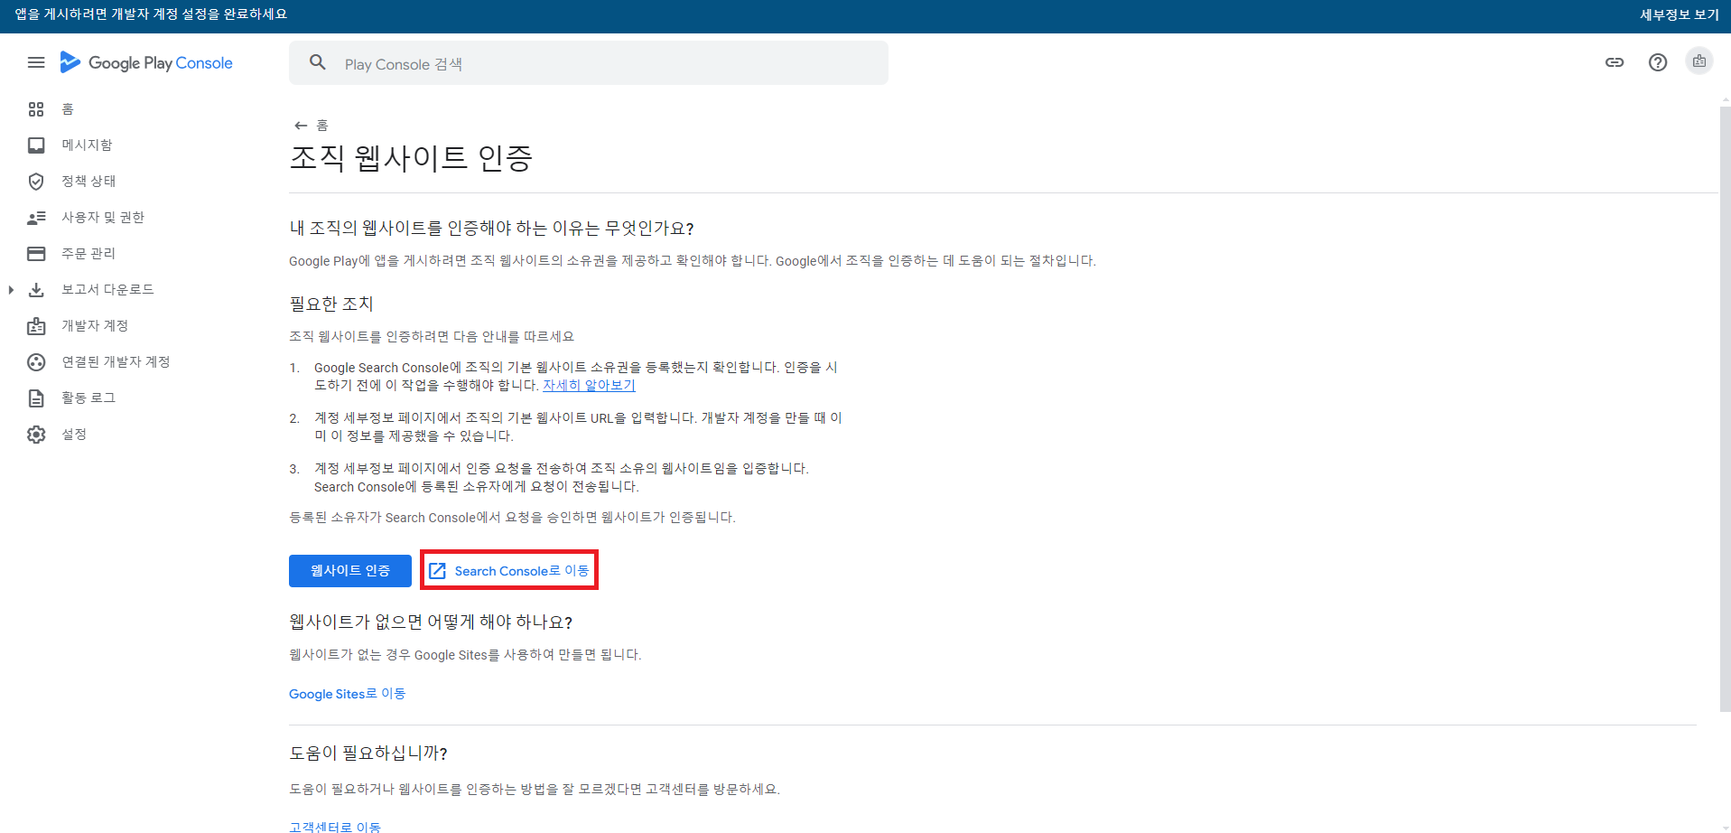Click the 홈 dashboard icon in the sidebar
The height and width of the screenshot is (833, 1731).
point(36,109)
